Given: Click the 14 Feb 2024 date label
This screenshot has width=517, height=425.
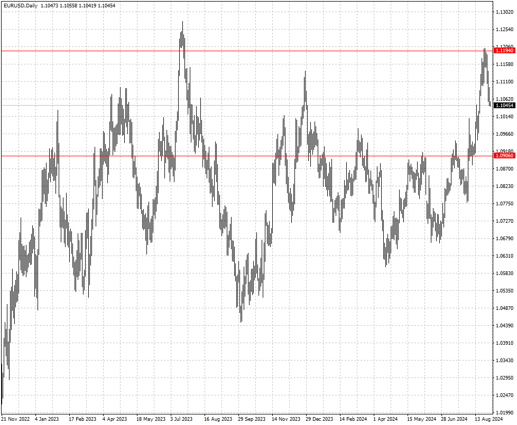Looking at the screenshot, I should [x=353, y=419].
